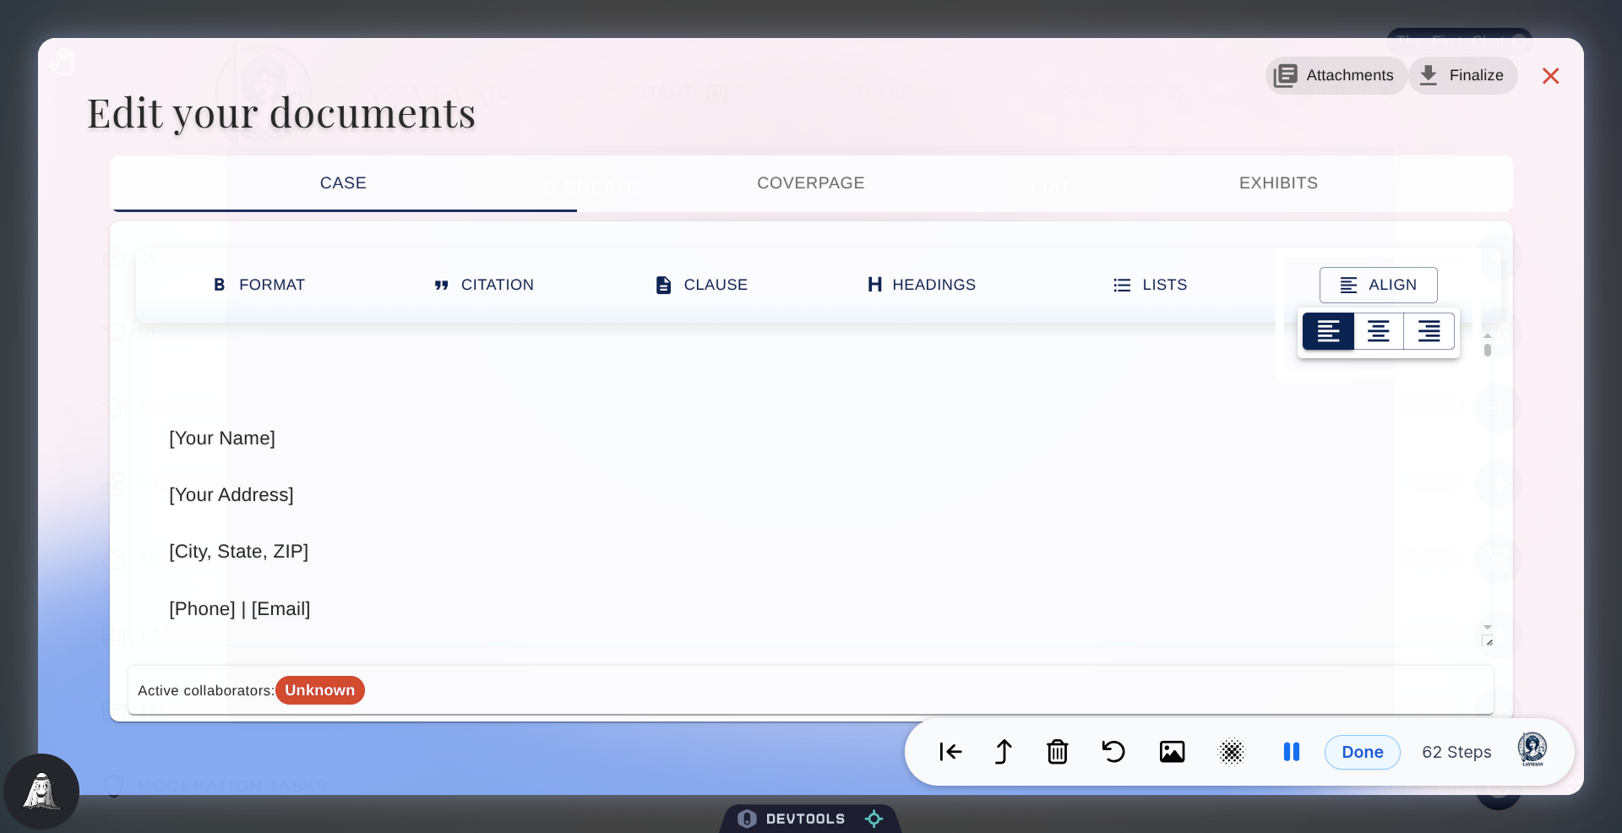The height and width of the screenshot is (833, 1622).
Task: Click the Done button
Action: pyautogui.click(x=1362, y=752)
